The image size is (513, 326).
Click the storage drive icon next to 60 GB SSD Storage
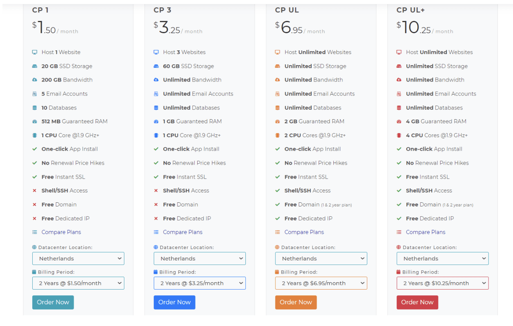[x=156, y=66]
